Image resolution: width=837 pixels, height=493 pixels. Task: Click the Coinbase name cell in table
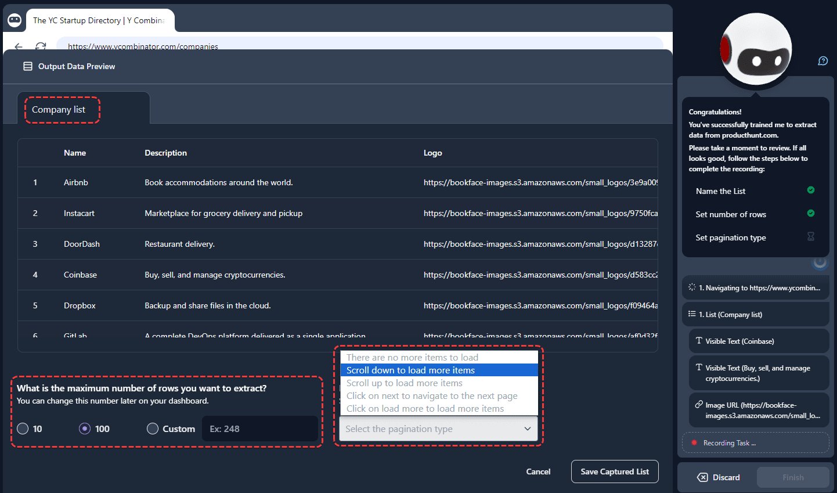80,275
